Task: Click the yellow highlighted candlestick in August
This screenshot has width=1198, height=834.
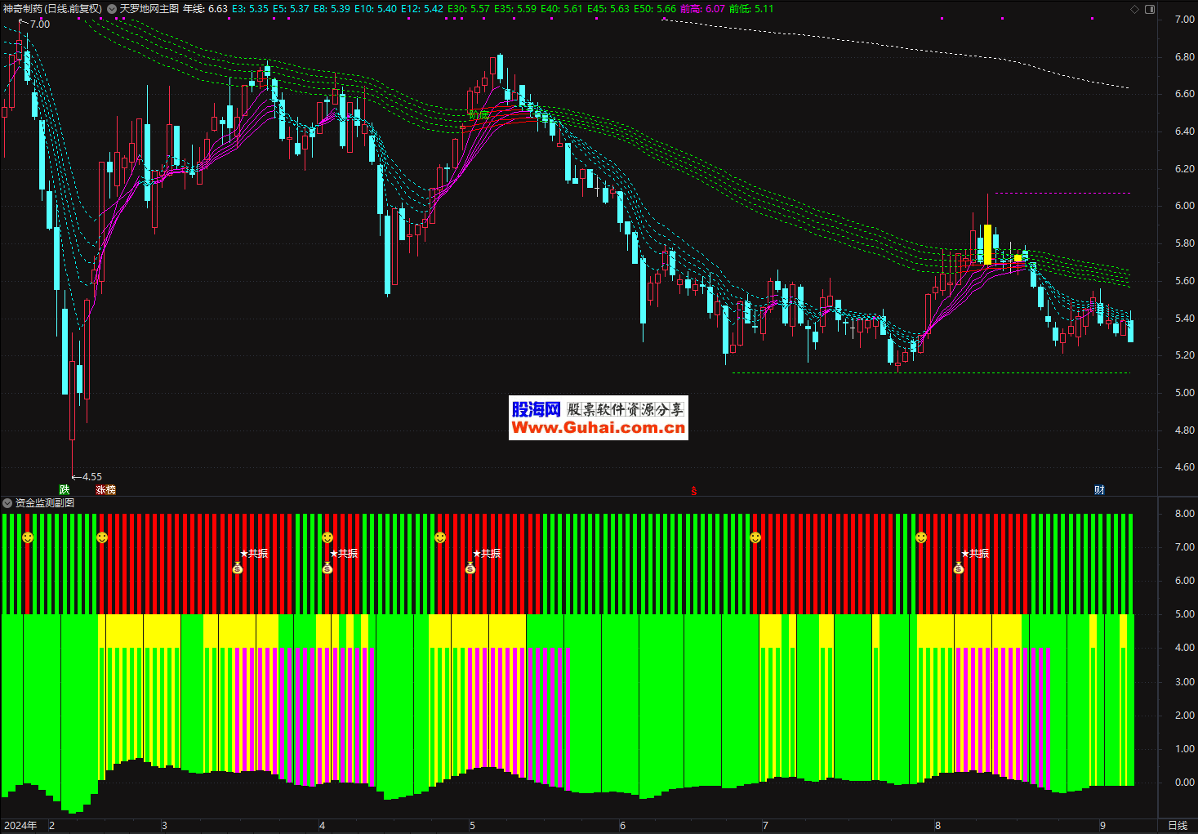Action: coord(987,243)
